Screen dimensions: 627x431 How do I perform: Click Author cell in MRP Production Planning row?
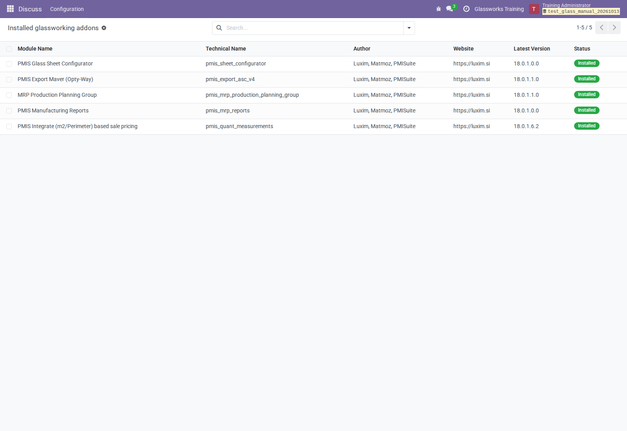(384, 95)
